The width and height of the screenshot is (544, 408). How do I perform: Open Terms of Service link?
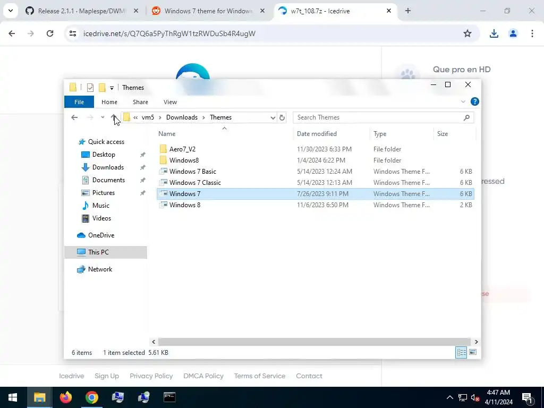(x=259, y=376)
